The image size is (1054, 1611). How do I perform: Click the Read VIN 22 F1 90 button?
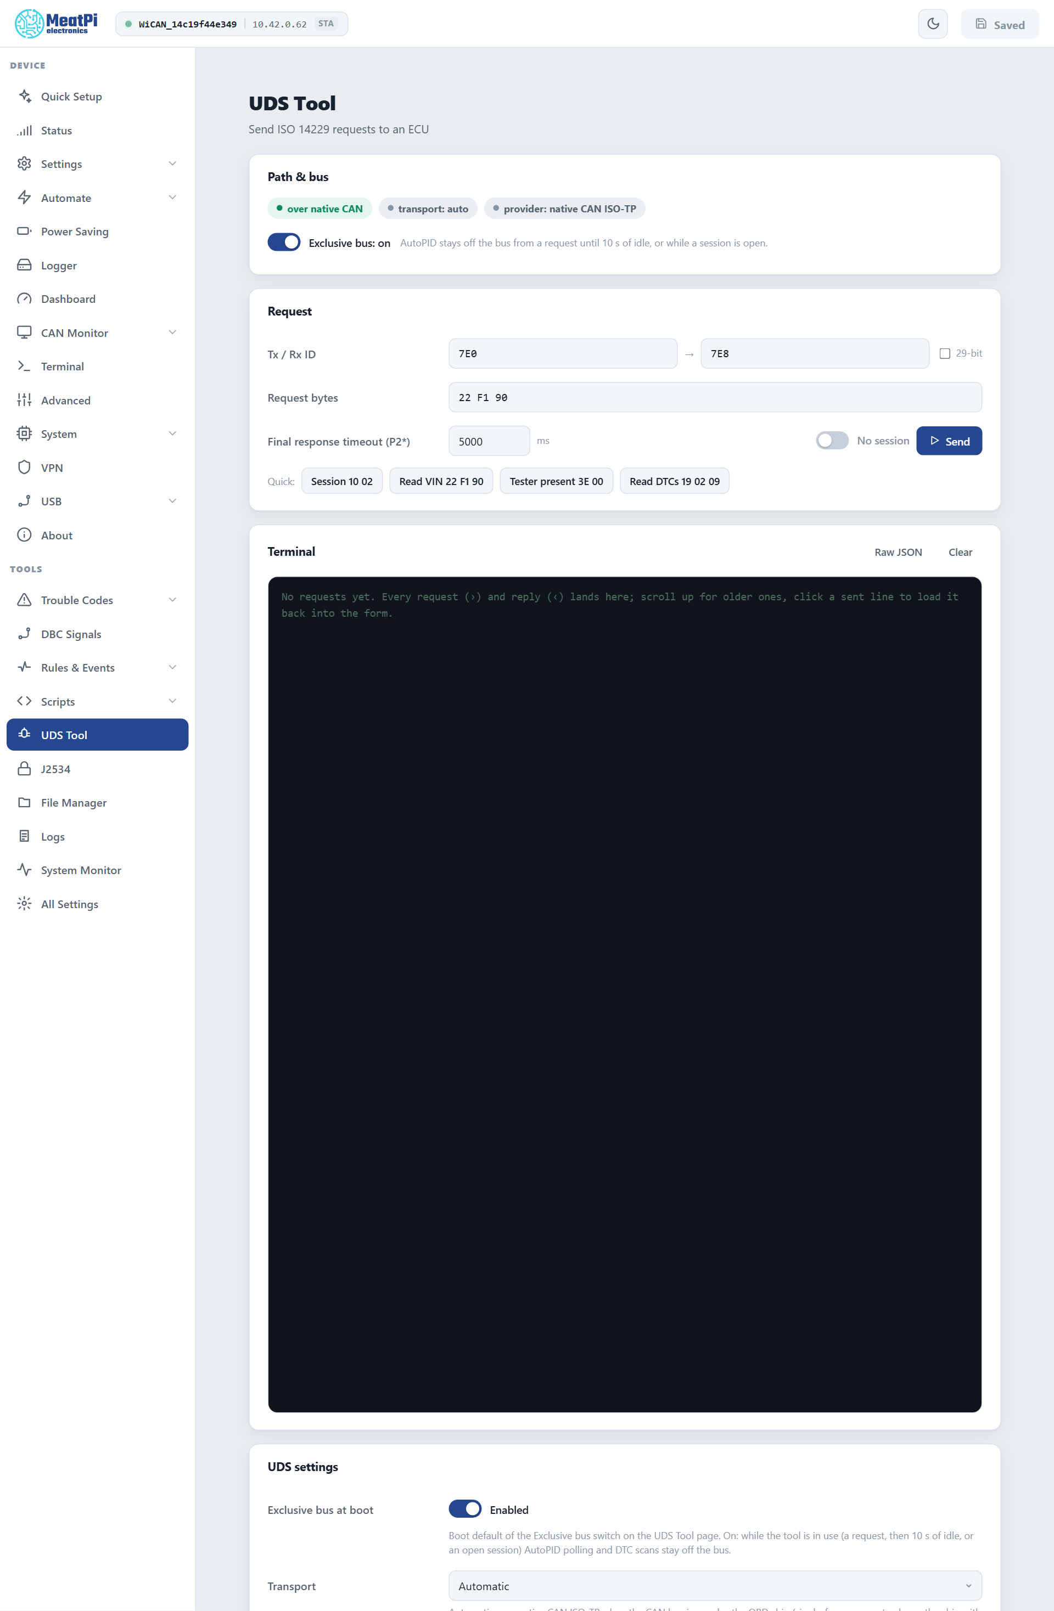pos(441,481)
